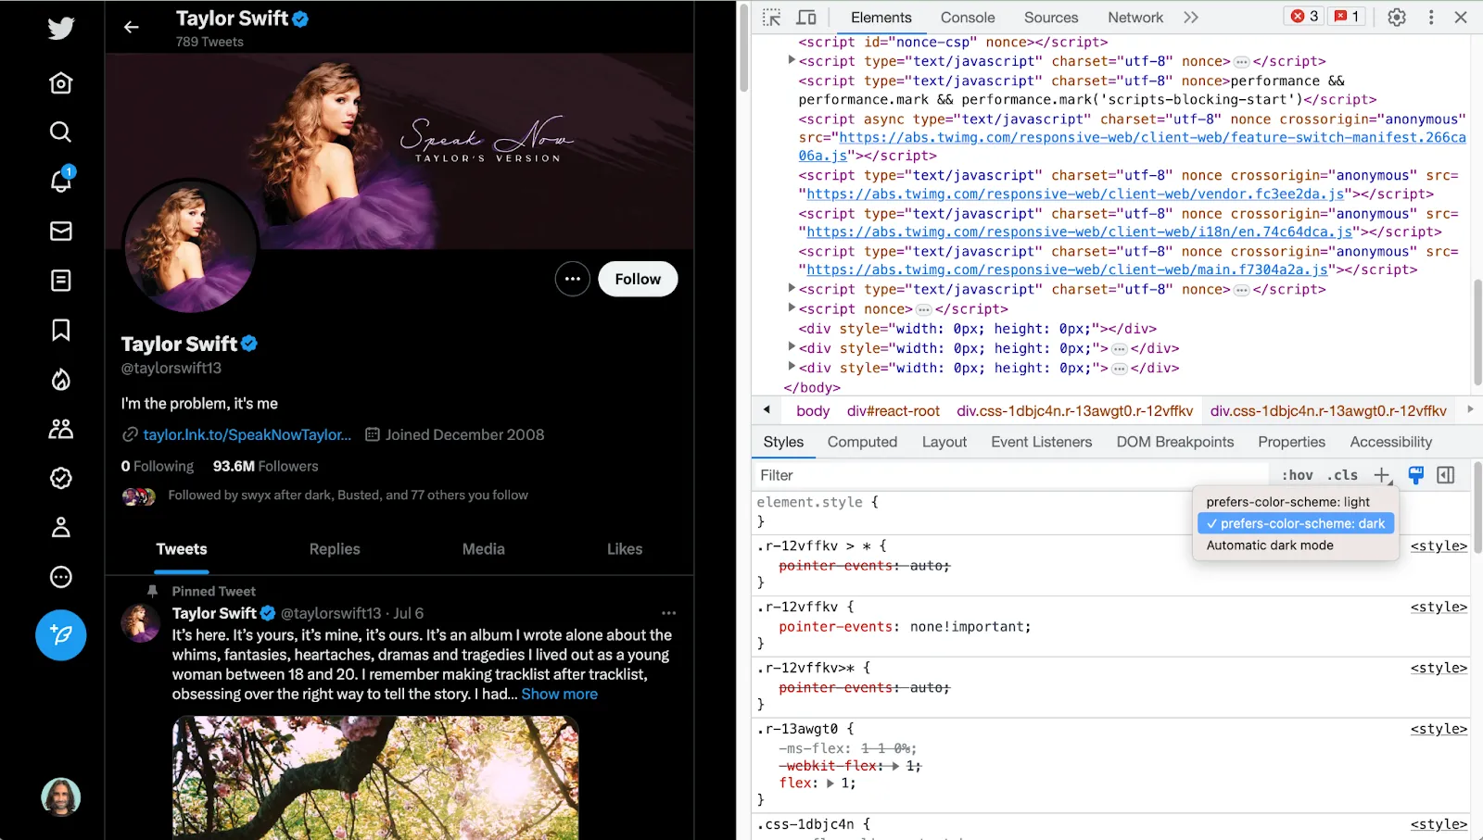1483x840 pixels.
Task: Open Communities people icon
Action: tap(61, 429)
